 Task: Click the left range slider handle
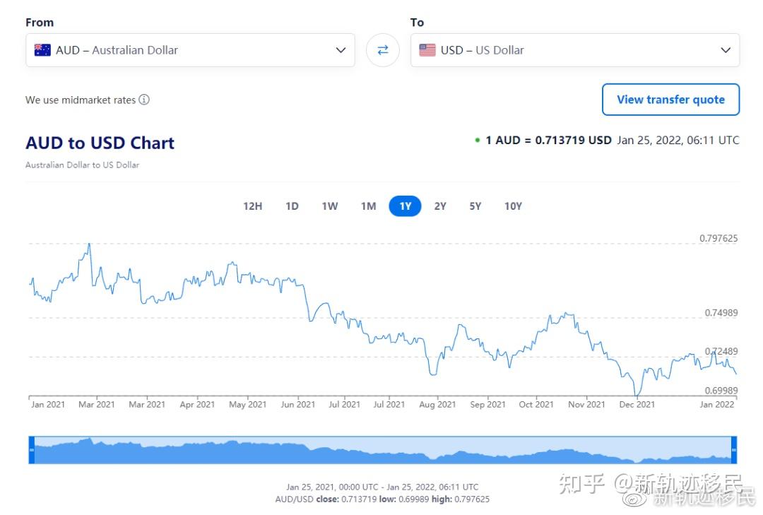(32, 450)
